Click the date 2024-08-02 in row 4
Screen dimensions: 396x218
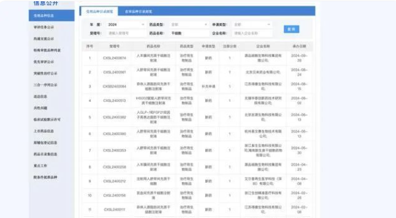click(299, 101)
